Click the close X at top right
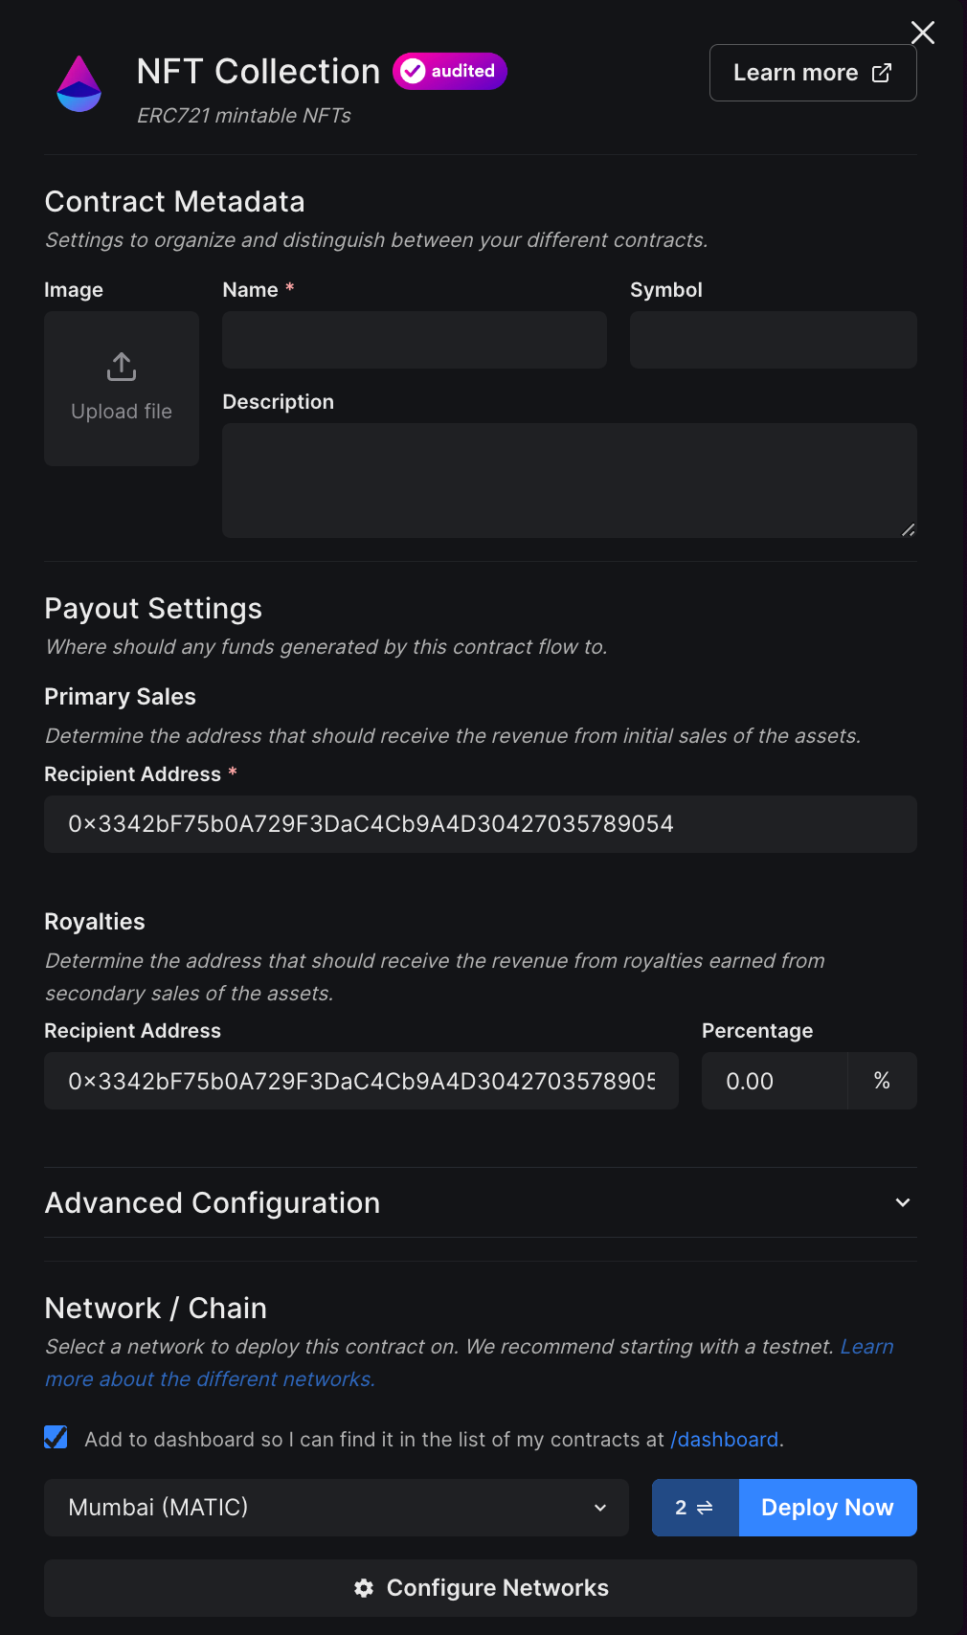967x1635 pixels. point(922,32)
